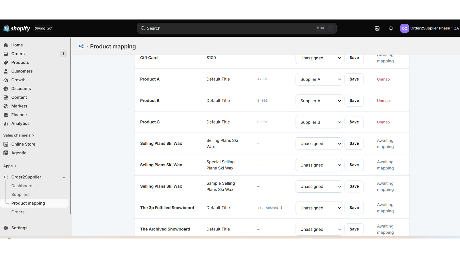460x258 pixels.
Task: Open the Sidekick assistant icon
Action: pyautogui.click(x=377, y=28)
